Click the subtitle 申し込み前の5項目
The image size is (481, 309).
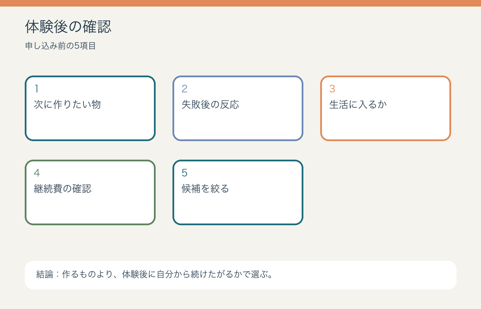60,46
